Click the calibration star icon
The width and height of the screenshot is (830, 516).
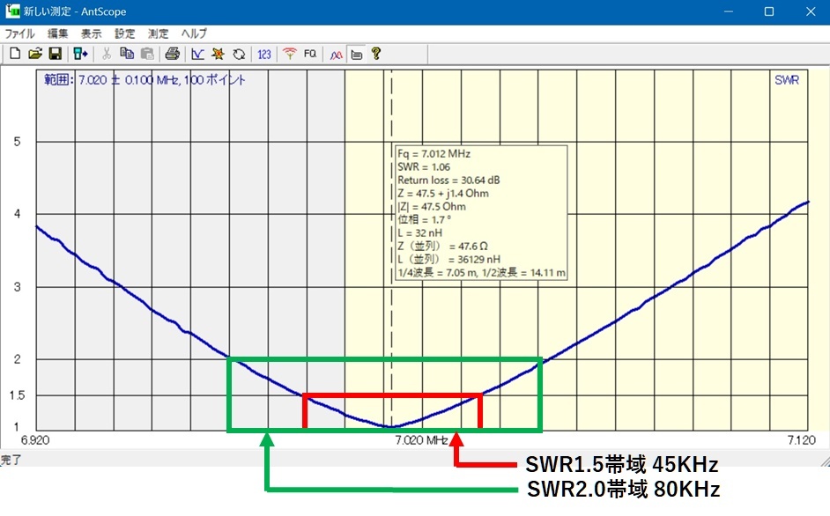tap(218, 54)
